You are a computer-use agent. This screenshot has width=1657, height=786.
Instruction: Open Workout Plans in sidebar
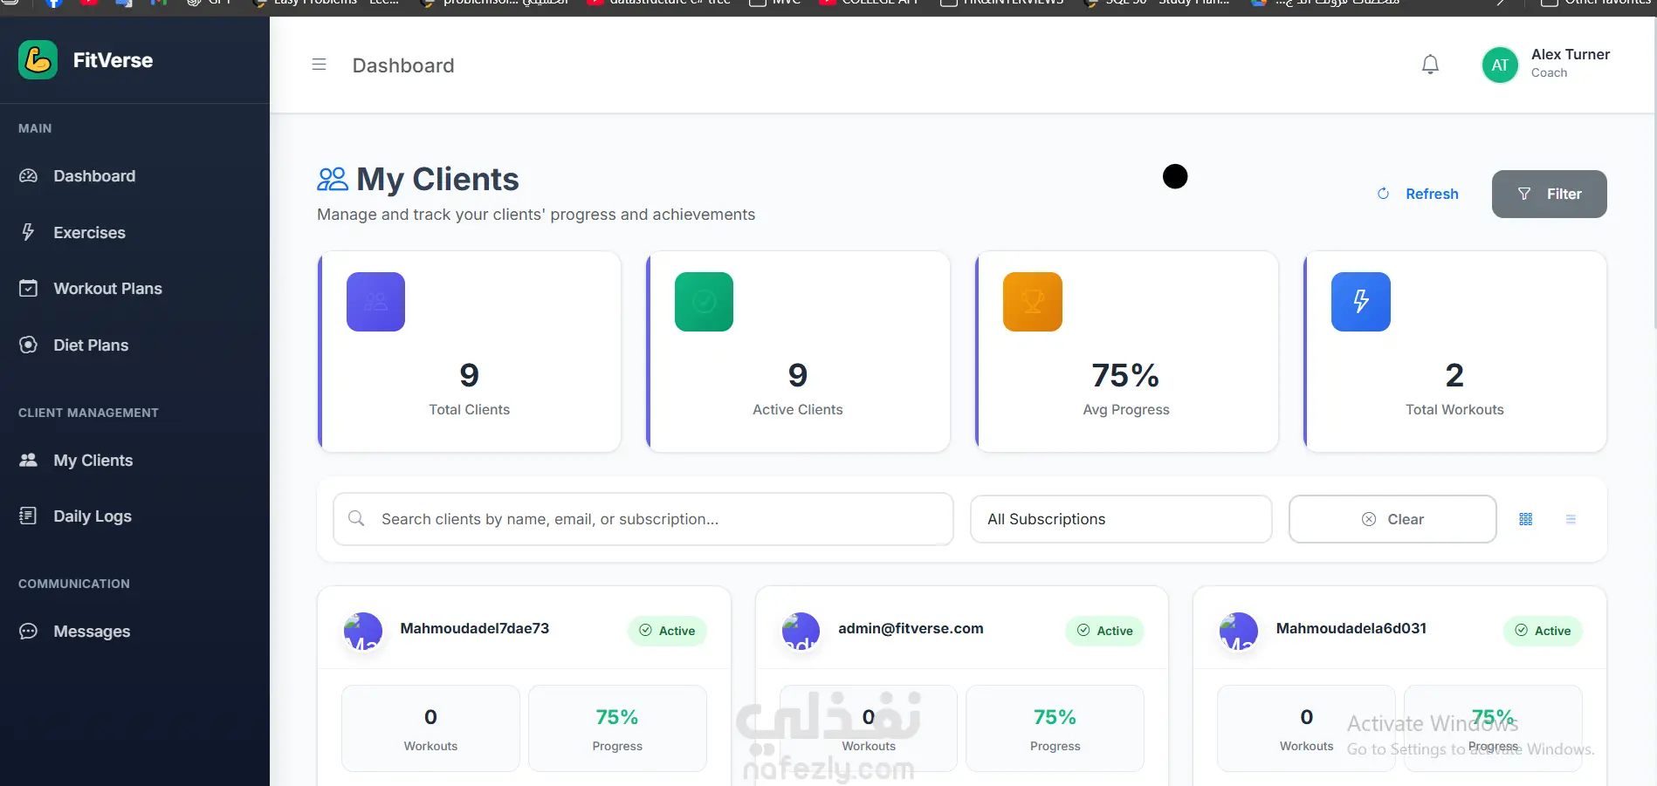(x=107, y=289)
